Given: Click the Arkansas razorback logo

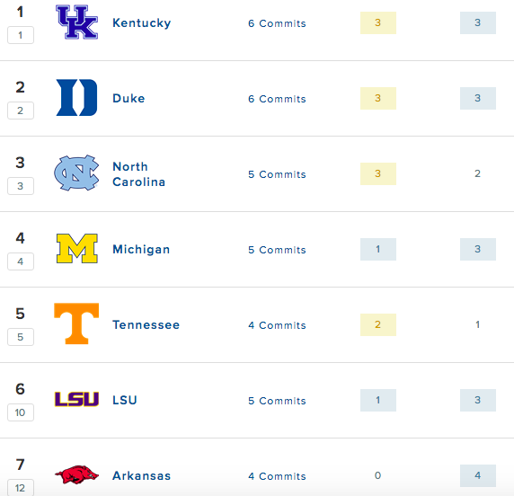Looking at the screenshot, I should tap(76, 474).
